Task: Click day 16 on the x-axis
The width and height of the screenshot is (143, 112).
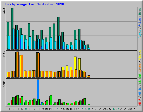Action: point(71,109)
